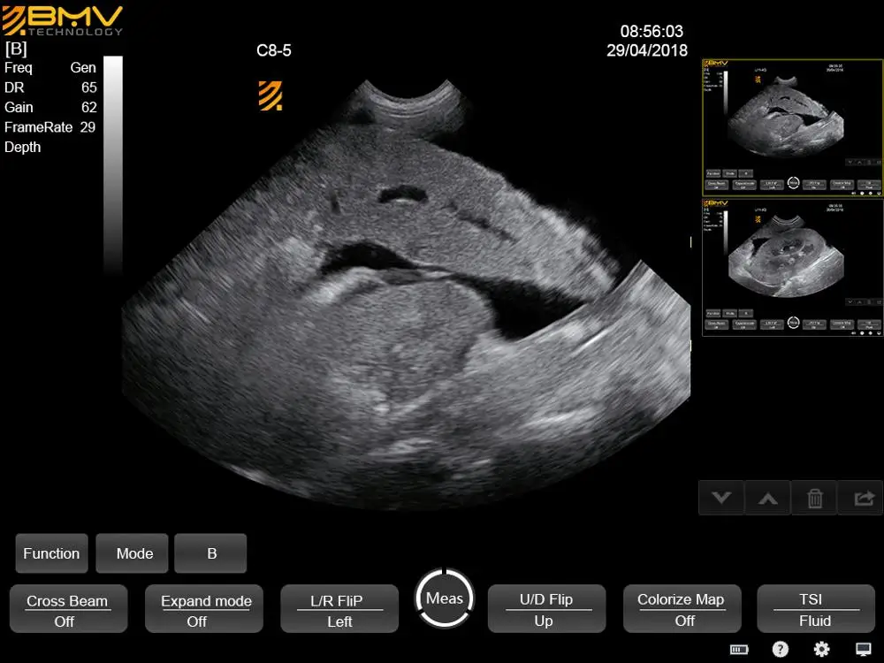This screenshot has height=663, width=884.
Task: Select the Depth parameter label
Action: pos(23,147)
